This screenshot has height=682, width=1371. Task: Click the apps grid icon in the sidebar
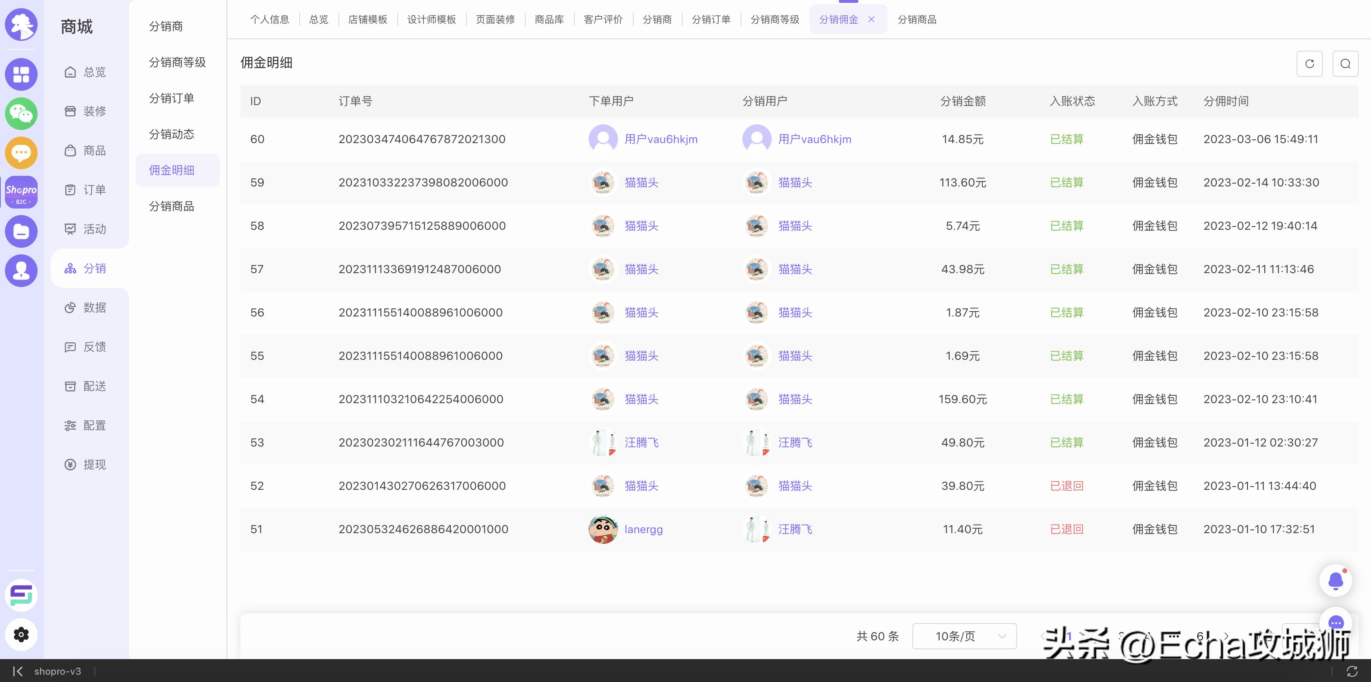21,74
